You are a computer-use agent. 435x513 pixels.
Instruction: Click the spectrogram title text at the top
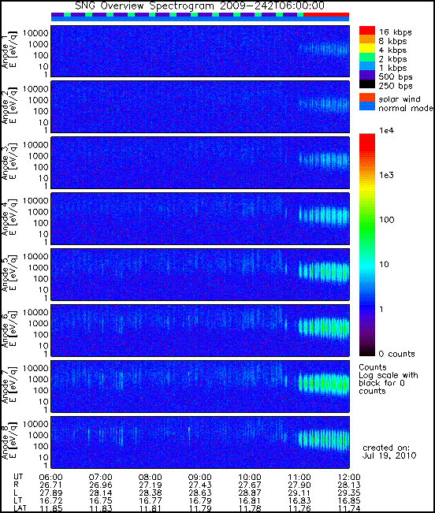[x=199, y=6]
